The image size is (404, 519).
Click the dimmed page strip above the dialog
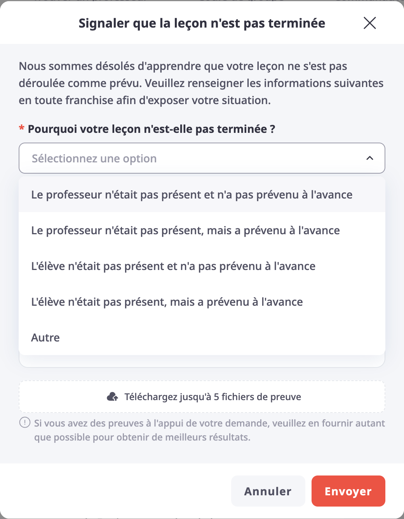coord(202,1)
